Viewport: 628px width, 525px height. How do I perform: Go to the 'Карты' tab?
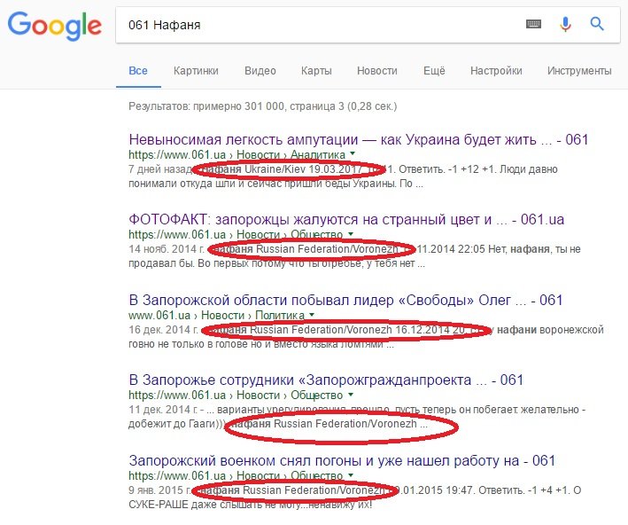[316, 71]
